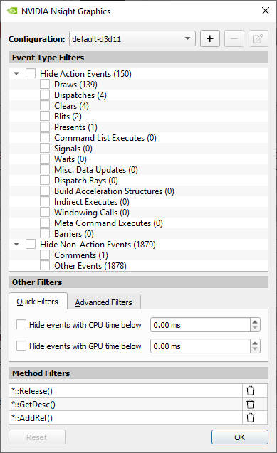The image size is (277, 453).
Task: Delete the *::Release() method filter
Action: pyautogui.click(x=251, y=390)
